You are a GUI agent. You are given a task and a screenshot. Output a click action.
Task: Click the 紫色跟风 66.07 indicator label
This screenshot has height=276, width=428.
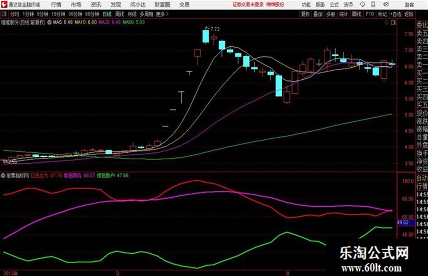(79, 175)
